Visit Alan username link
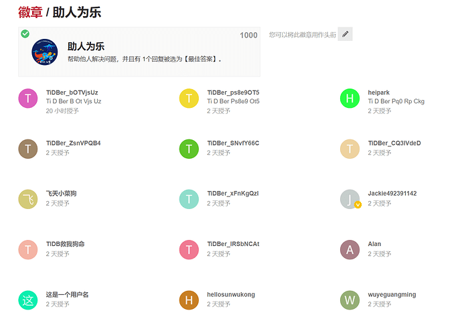 pos(374,244)
